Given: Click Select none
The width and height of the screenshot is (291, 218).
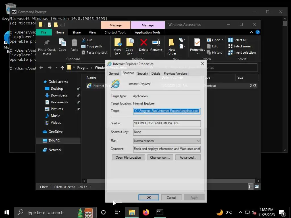Looking at the screenshot, I should click(239, 46).
